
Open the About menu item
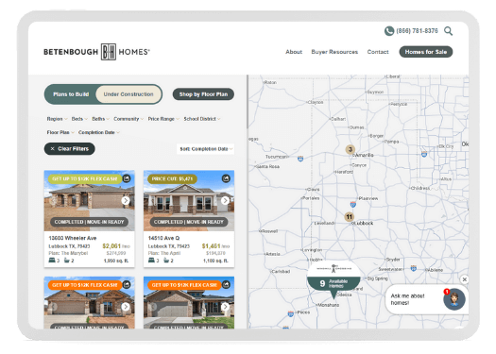tap(294, 52)
